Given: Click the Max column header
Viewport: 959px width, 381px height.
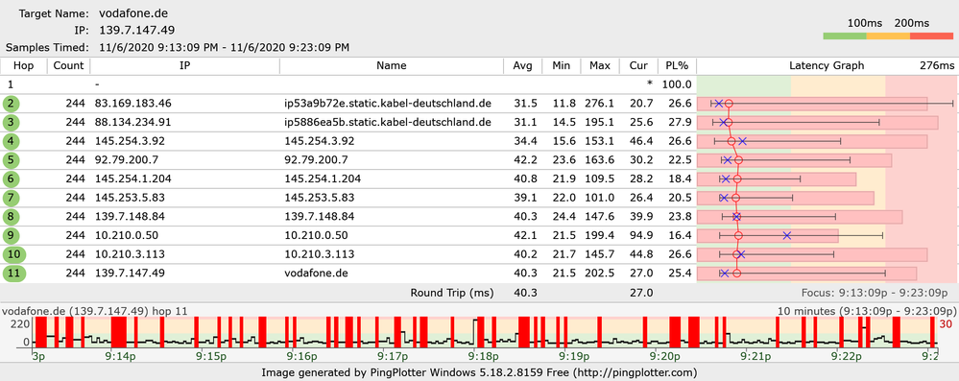Looking at the screenshot, I should 599,66.
